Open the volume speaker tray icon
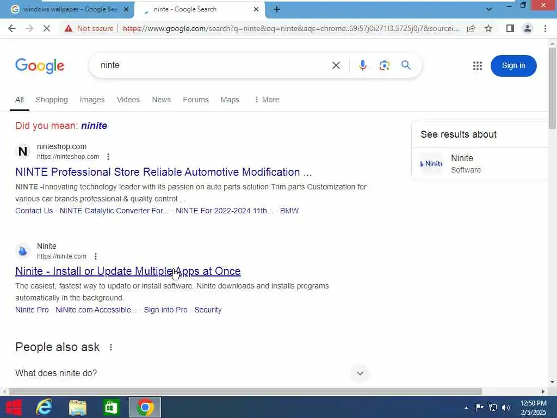 coord(506,408)
